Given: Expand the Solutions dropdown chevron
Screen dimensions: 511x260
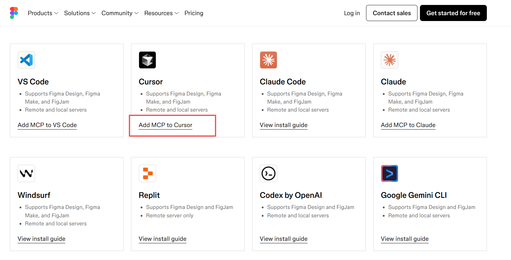Looking at the screenshot, I should [x=94, y=13].
